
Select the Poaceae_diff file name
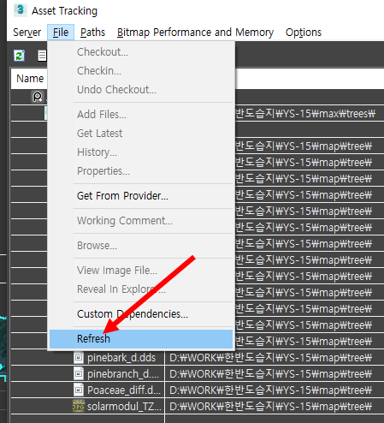tap(124, 390)
